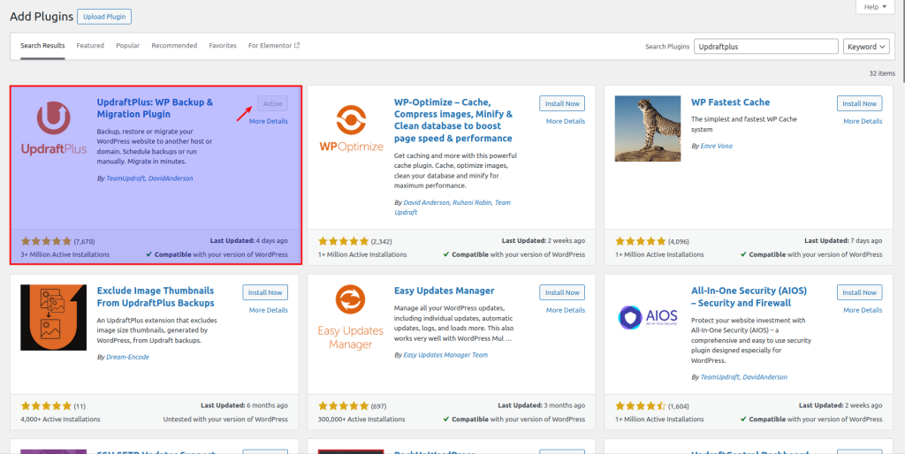Viewport: 905px width, 454px height.
Task: Click the Easy Updates Manager logo
Action: click(x=351, y=317)
